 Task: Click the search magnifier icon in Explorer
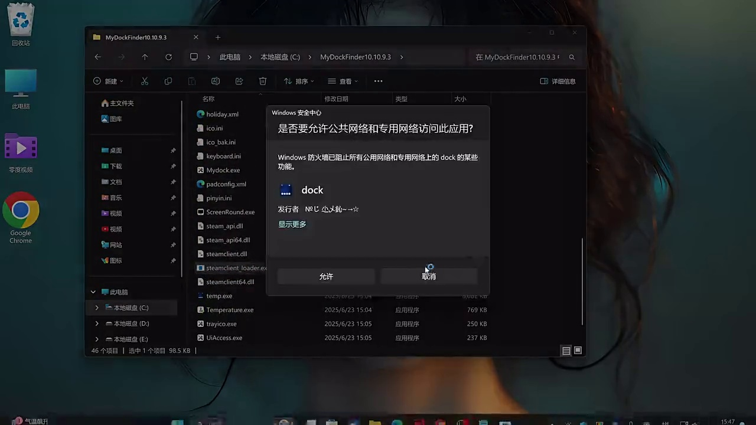click(572, 57)
